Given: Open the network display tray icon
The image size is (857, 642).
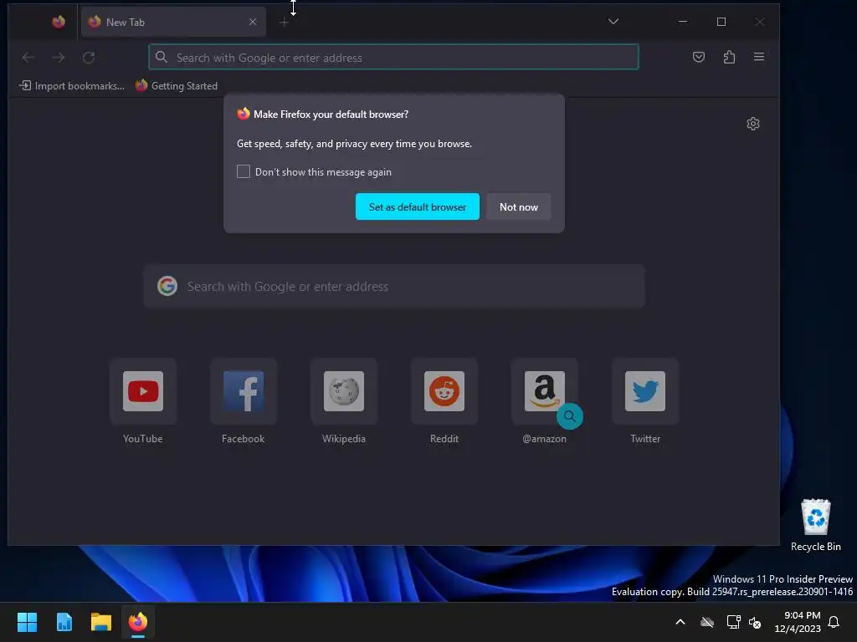Looking at the screenshot, I should click(x=733, y=622).
